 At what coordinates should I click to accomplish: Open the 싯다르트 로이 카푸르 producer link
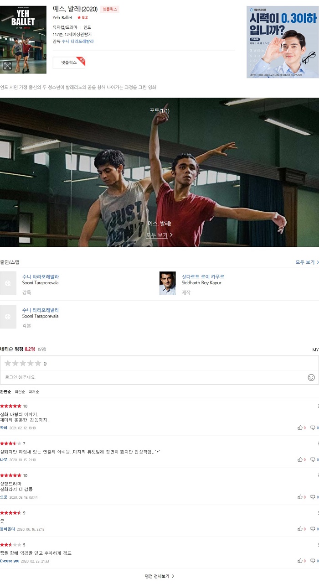point(203,276)
